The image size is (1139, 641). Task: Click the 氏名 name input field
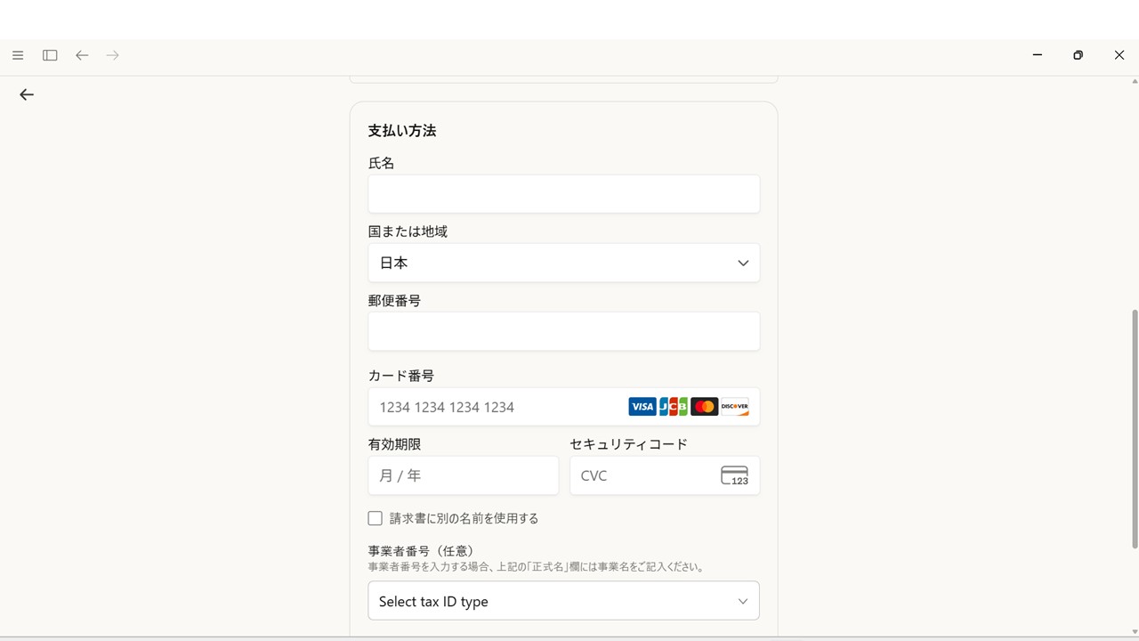[x=563, y=193]
